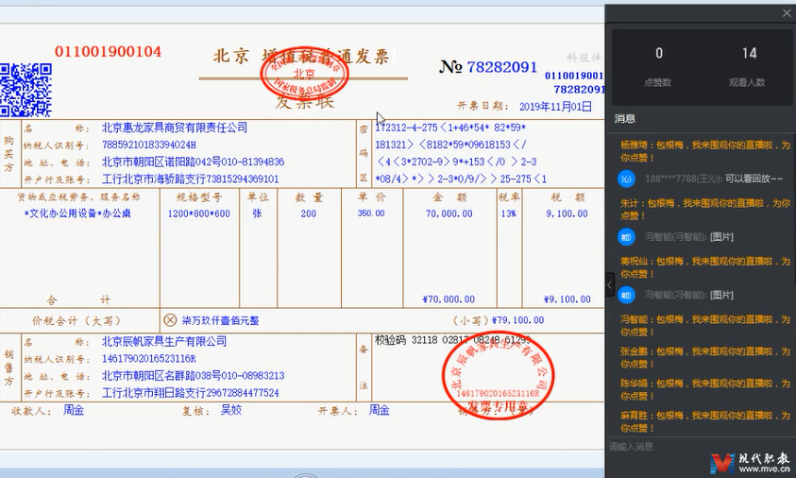The height and width of the screenshot is (478, 796).
Task: Click specification 1200*800*600
Action: (x=199, y=213)
